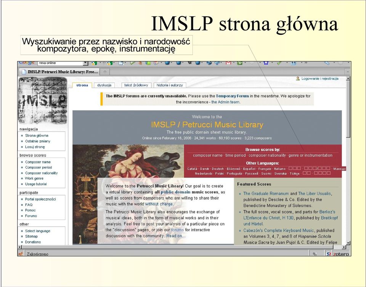This screenshot has height=287, width=366.
Task: Go to Strona główna in navigation
Action: [37, 135]
